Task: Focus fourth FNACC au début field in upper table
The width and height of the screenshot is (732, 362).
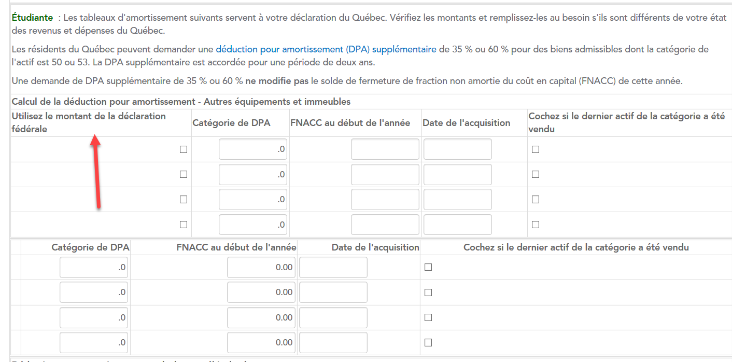Action: 385,225
